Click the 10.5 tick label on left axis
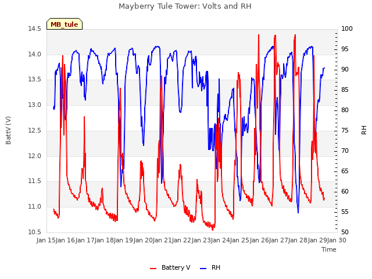This screenshot has width=372, height=279. pos(34,232)
